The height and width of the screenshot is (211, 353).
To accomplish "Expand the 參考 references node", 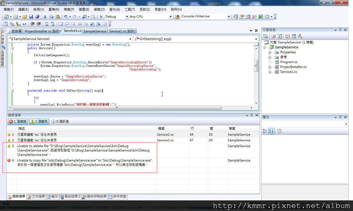I will pos(270,57).
